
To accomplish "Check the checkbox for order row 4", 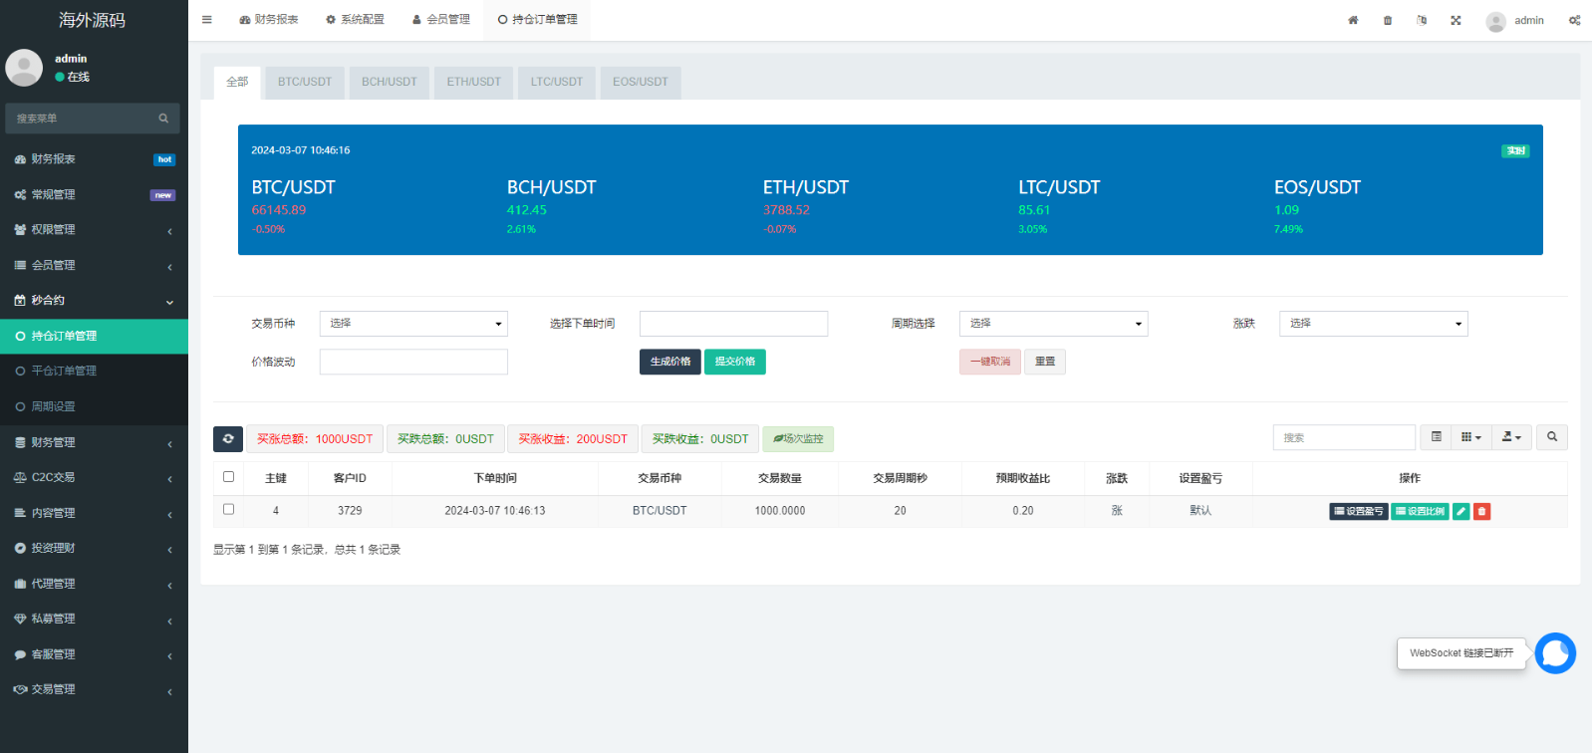I will (x=228, y=509).
